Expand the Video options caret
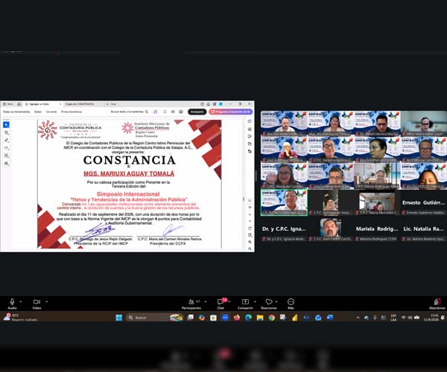This screenshot has height=372, width=447. point(46,301)
